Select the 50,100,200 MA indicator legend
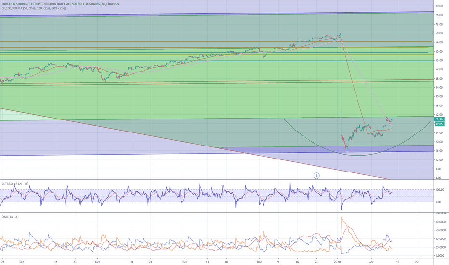Screen dimensions: 449x265 [34, 8]
